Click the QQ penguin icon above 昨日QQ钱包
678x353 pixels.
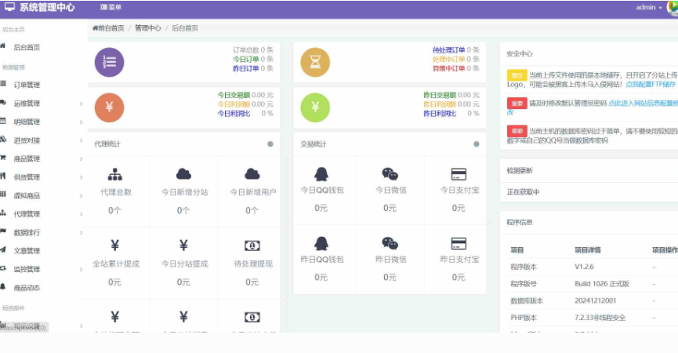pos(321,243)
